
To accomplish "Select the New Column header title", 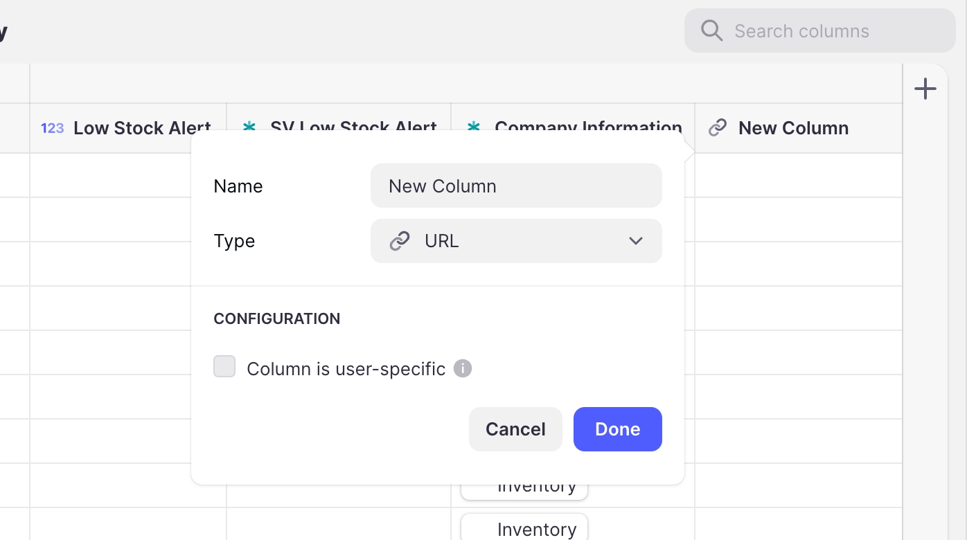I will [x=793, y=128].
